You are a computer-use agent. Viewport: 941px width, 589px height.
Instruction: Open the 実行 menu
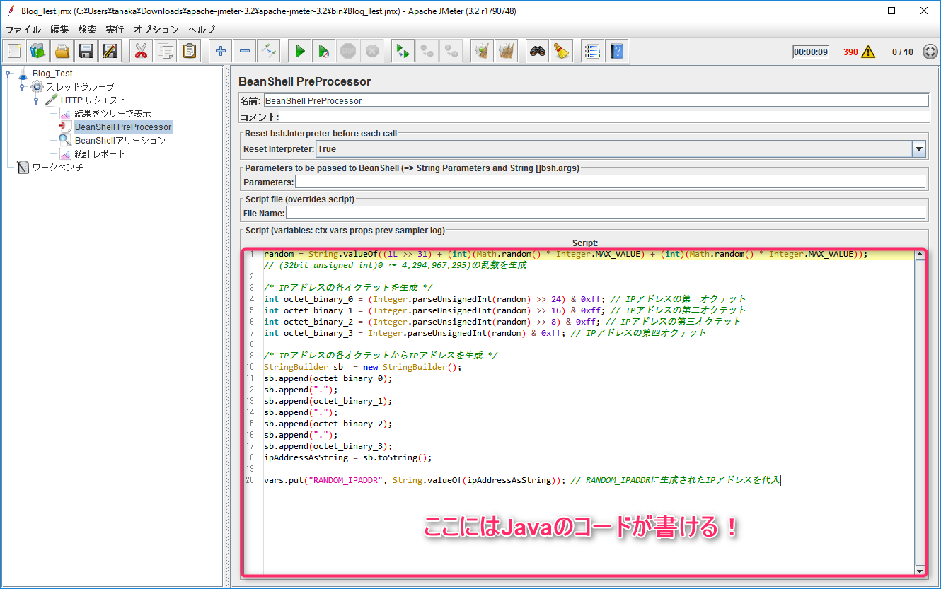(115, 30)
